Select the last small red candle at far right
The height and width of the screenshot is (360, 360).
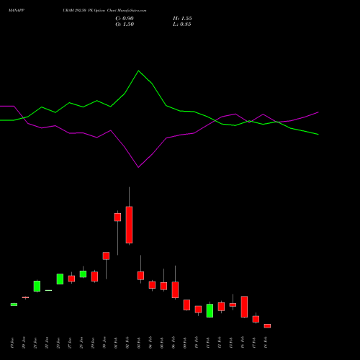[x=267, y=326]
